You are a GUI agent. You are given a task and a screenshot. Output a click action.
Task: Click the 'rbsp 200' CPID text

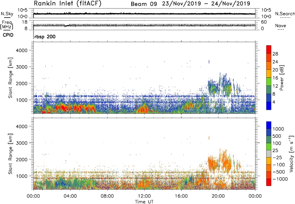point(45,36)
